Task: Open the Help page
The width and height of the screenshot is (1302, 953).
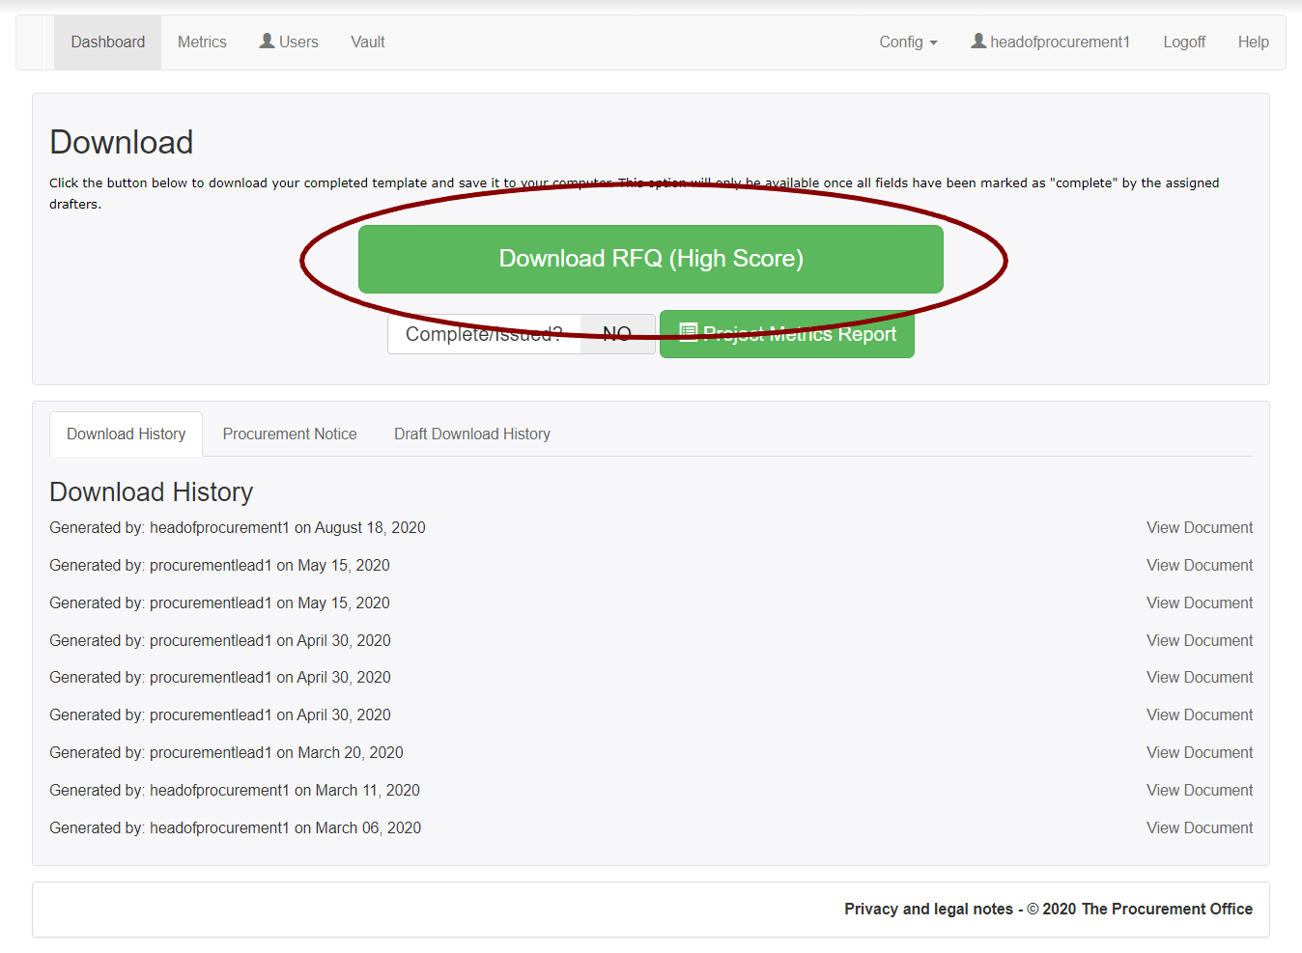Action: coord(1253,42)
